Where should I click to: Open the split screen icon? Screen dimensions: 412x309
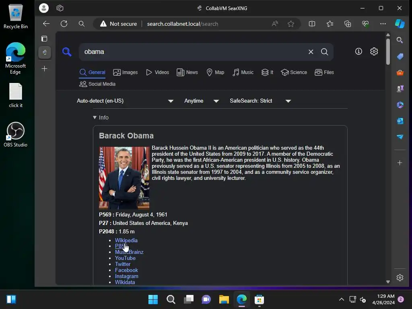pos(312,24)
